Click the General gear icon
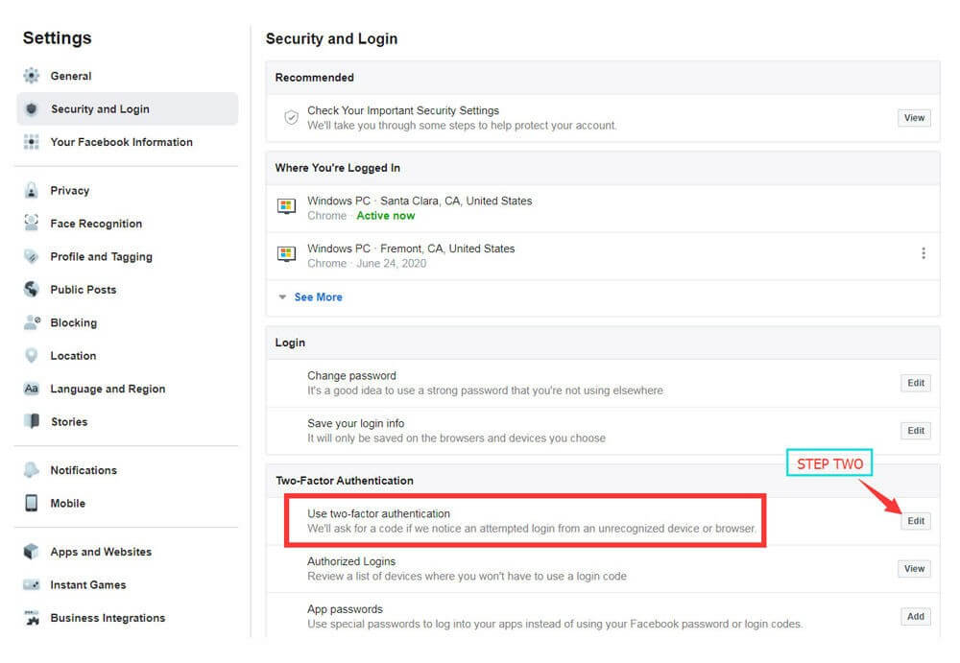This screenshot has width=960, height=663. coord(32,76)
